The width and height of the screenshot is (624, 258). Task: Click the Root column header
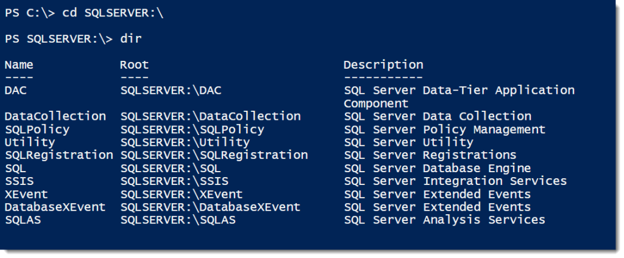(135, 64)
